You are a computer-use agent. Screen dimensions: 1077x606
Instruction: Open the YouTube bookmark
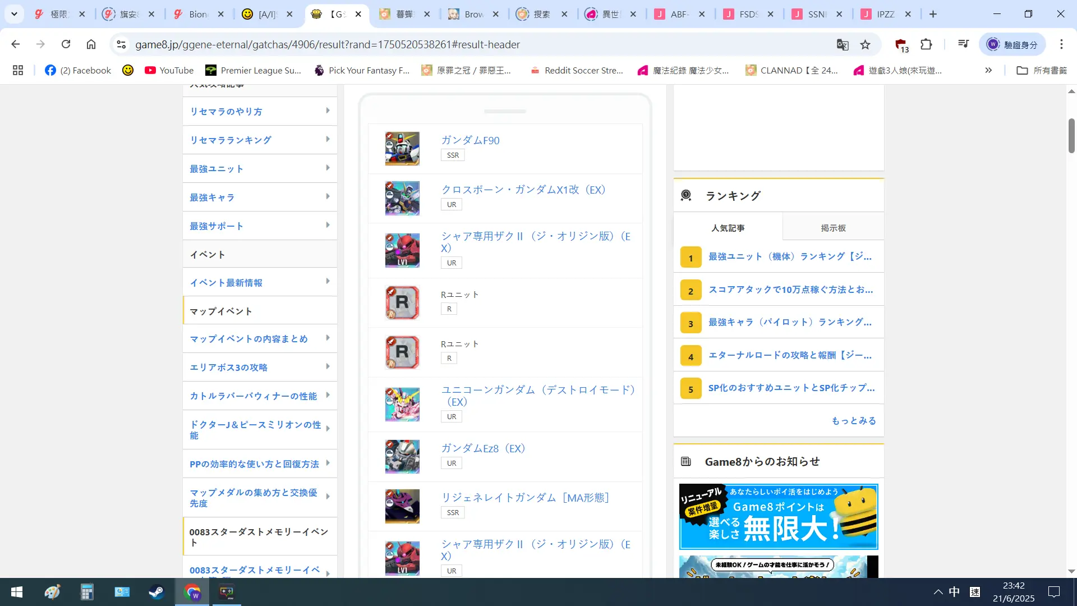[x=169, y=70]
